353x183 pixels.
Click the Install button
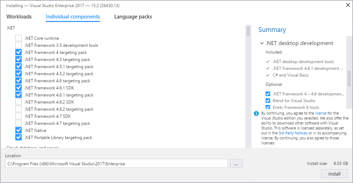[x=334, y=174]
